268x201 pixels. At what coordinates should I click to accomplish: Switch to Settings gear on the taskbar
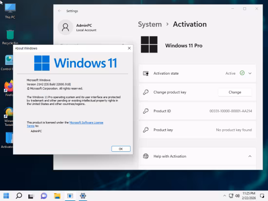(x=83, y=196)
